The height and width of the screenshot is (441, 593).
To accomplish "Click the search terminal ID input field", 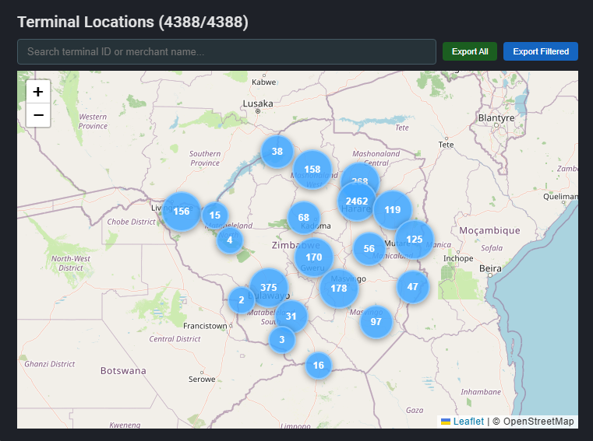I will (227, 52).
